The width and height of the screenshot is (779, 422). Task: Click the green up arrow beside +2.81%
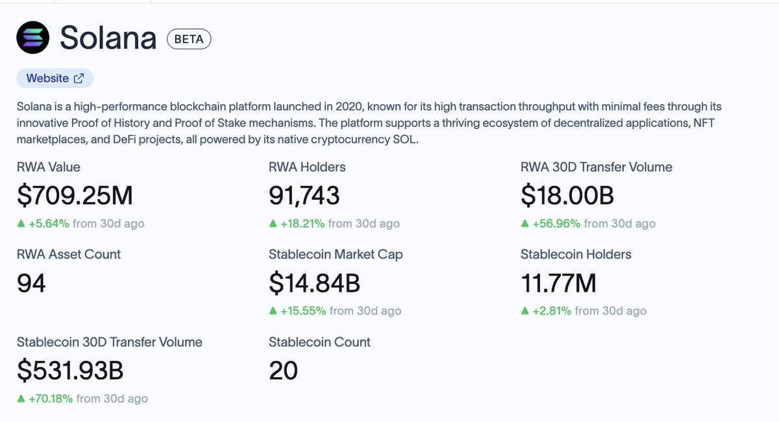tap(525, 311)
